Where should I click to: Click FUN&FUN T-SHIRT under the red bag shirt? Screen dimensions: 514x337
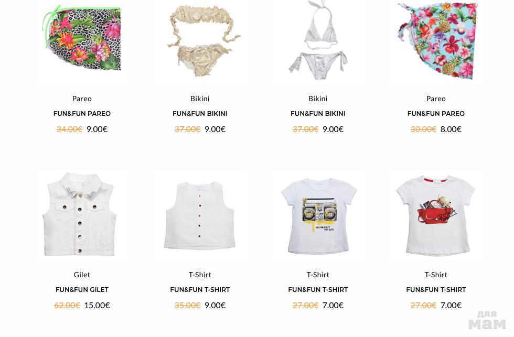(436, 290)
